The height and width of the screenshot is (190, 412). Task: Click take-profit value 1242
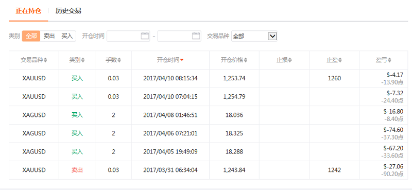pyautogui.click(x=334, y=170)
